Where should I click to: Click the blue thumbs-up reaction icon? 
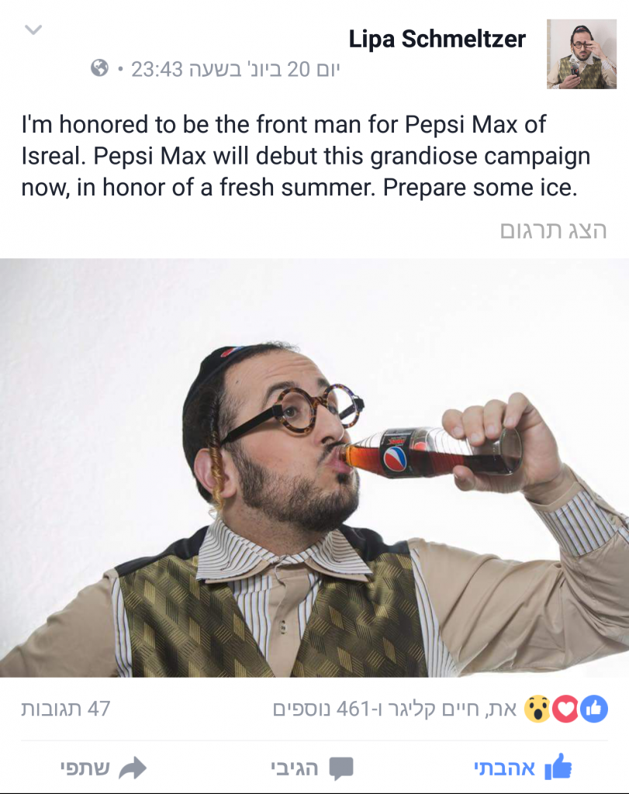pyautogui.click(x=593, y=709)
